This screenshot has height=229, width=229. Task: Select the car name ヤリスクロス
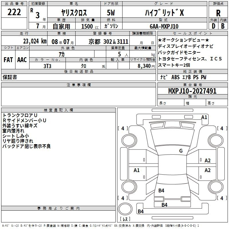(74, 13)
